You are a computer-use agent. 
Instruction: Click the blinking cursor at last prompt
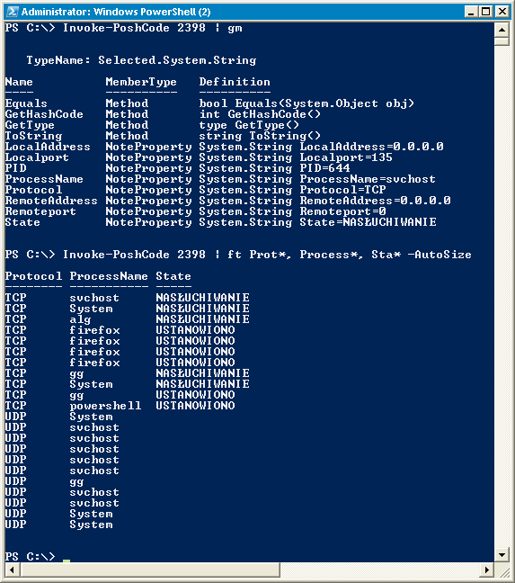(67, 561)
